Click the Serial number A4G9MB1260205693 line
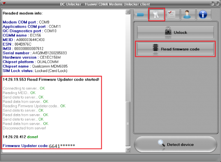Screen dimensions: 221x162 point(35,53)
